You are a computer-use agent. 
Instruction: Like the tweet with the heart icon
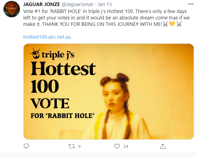(117, 146)
